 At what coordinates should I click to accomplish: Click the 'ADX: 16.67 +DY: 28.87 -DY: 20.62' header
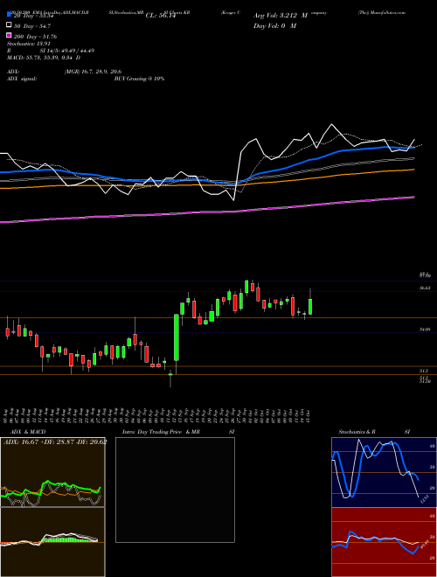click(55, 441)
